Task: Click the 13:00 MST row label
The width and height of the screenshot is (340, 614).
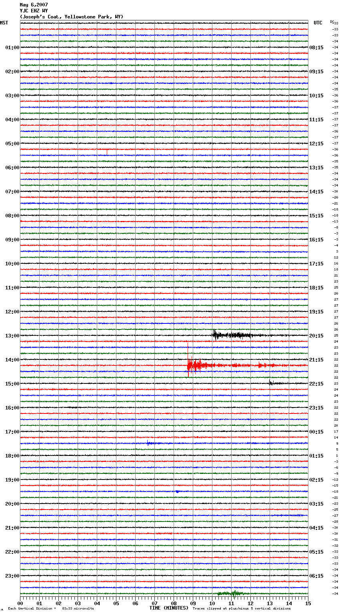Action: coord(12,336)
